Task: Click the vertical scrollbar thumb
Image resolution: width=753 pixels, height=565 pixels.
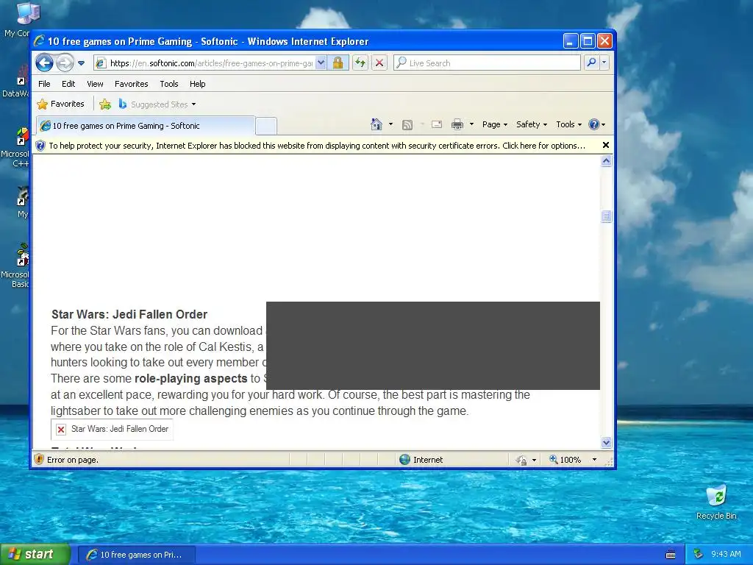Action: 606,216
